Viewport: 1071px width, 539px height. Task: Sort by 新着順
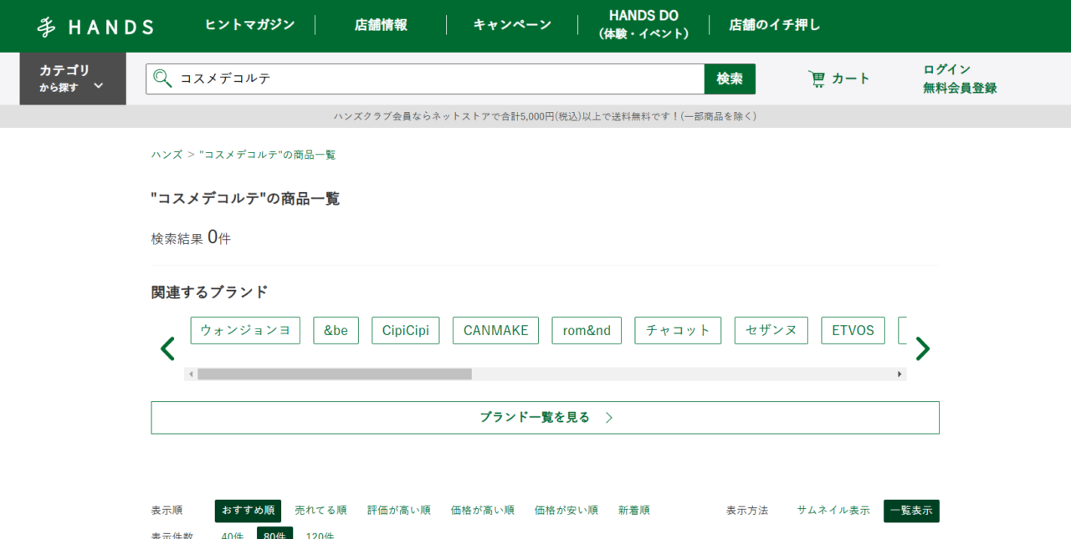634,511
